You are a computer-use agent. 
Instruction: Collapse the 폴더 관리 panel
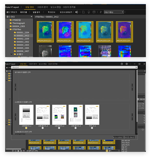31,17
